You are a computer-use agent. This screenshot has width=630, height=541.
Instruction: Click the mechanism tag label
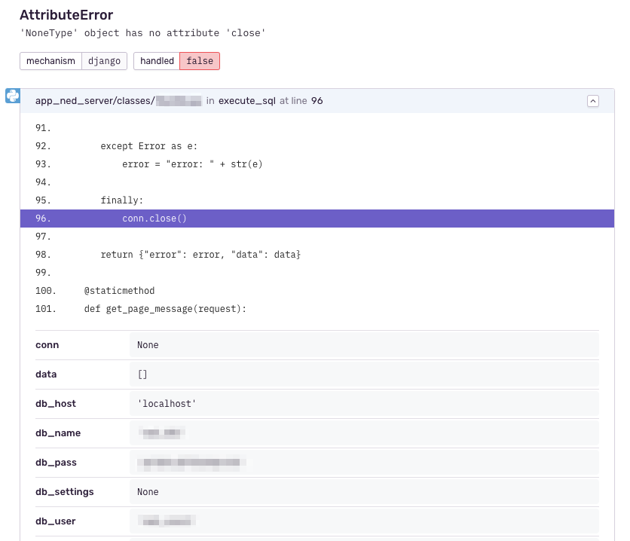[50, 61]
